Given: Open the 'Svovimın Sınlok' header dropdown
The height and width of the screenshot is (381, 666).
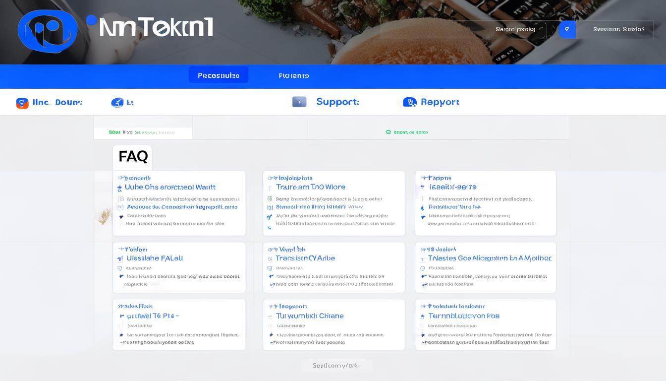Looking at the screenshot, I should pyautogui.click(x=618, y=29).
